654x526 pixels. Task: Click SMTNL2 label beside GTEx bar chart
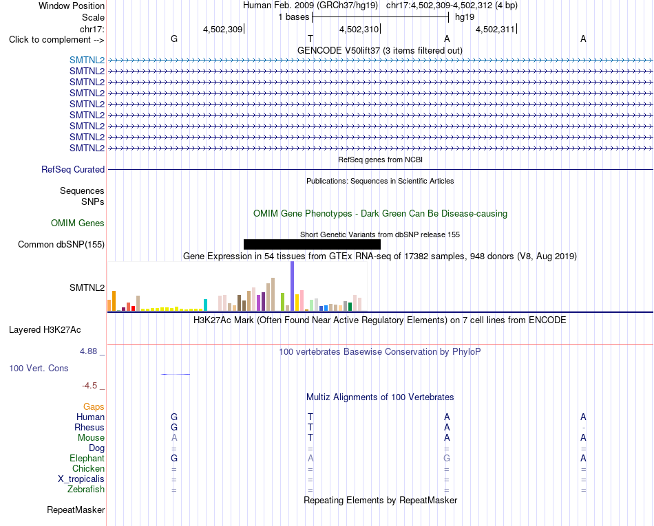point(87,288)
